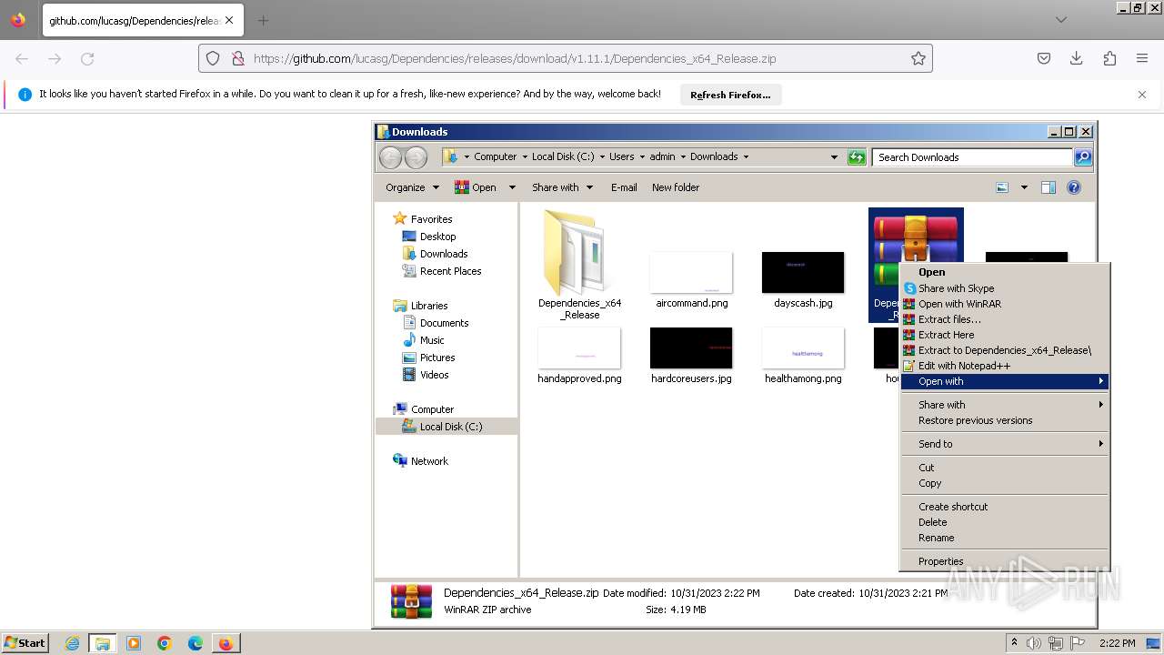
Task: Click volume icon in system tray
Action: click(1034, 643)
